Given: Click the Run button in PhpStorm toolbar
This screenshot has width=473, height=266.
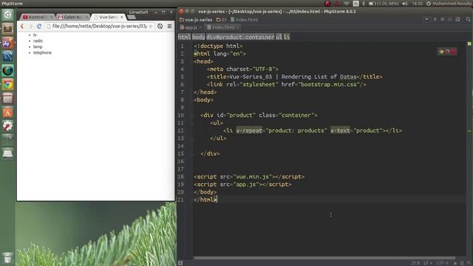Looking at the screenshot, I should click(435, 20).
